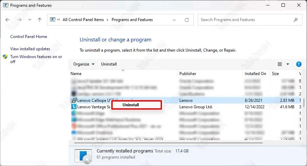Close the Programs and Features window
The image size is (307, 166).
click(299, 5)
